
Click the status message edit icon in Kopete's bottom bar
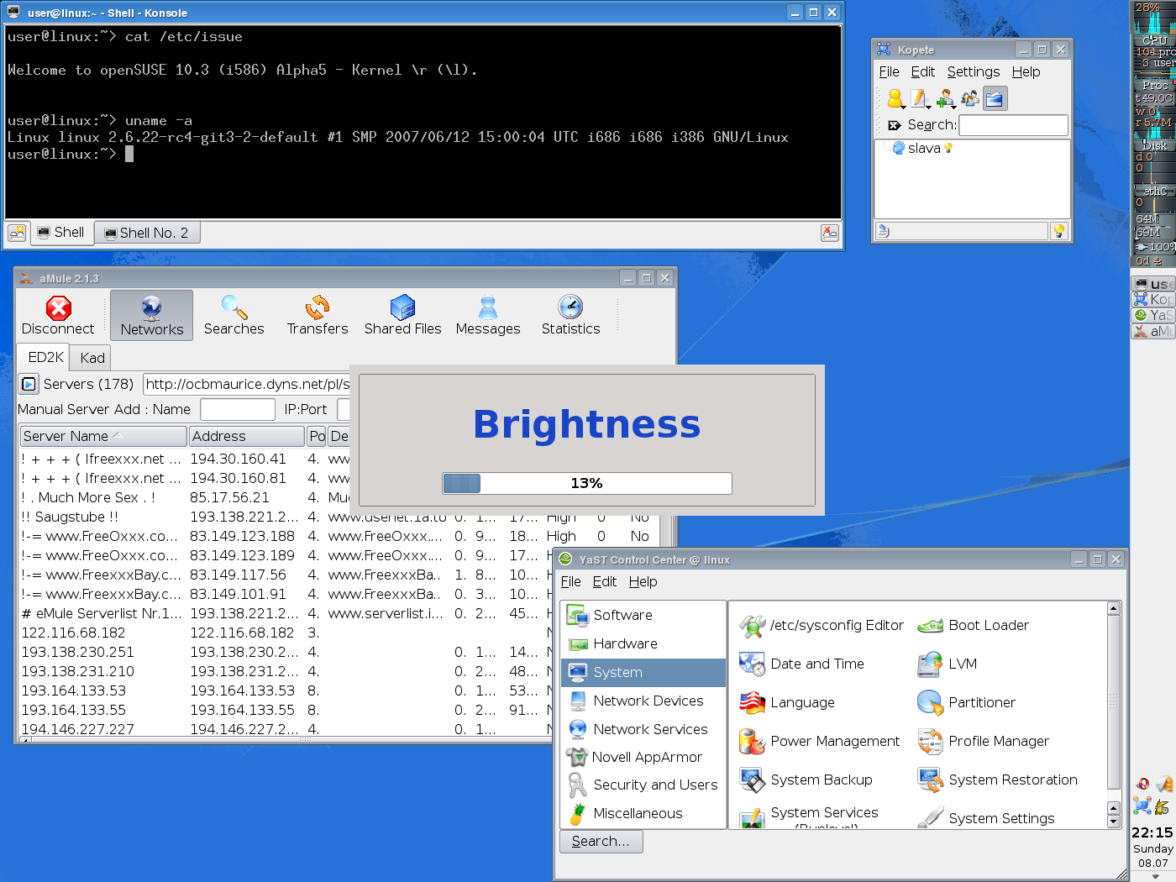click(x=883, y=230)
